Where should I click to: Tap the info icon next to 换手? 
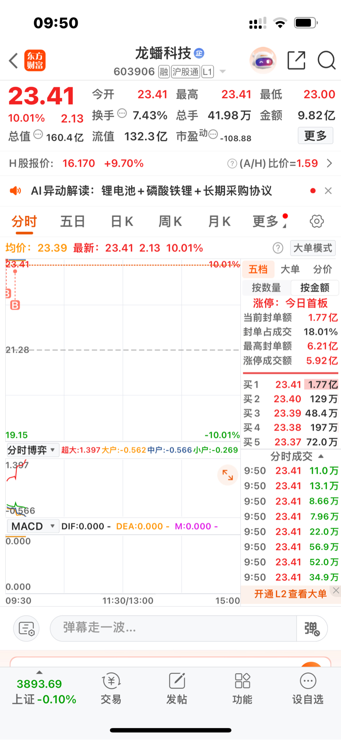click(122, 113)
